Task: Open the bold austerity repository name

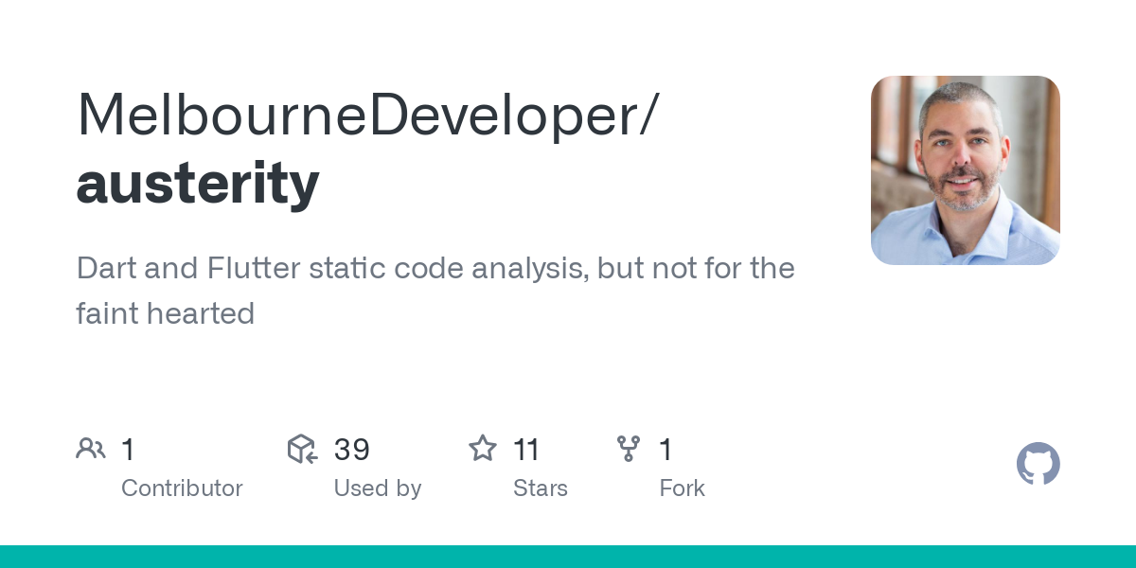Action: pyautogui.click(x=198, y=182)
